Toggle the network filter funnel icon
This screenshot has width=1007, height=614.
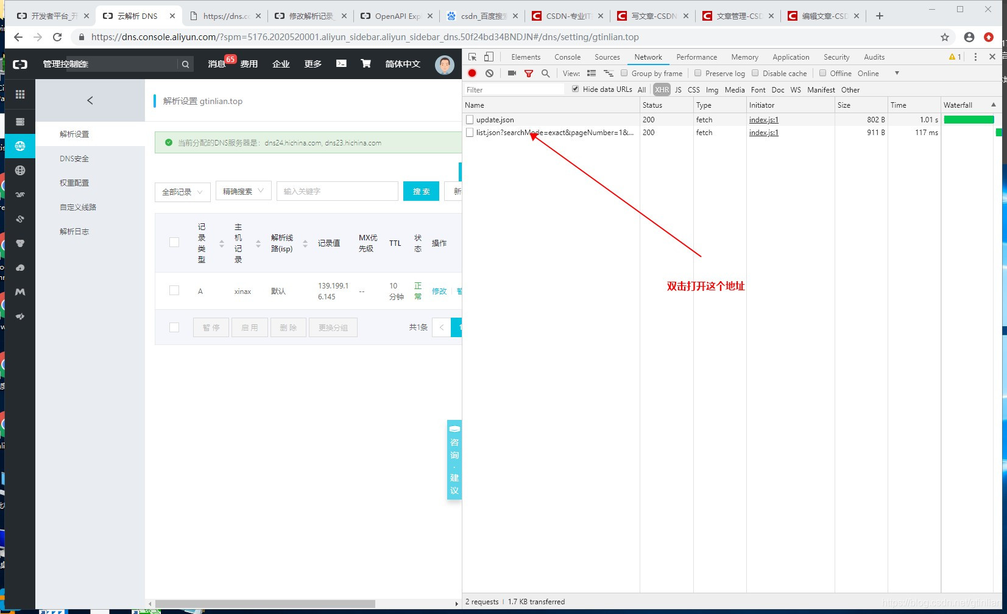tap(529, 73)
